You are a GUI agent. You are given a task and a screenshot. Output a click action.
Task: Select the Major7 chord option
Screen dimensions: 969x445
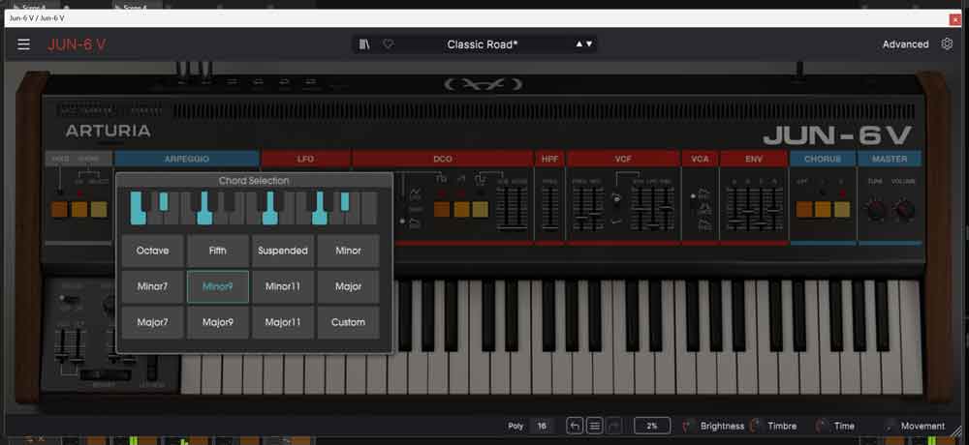point(152,322)
